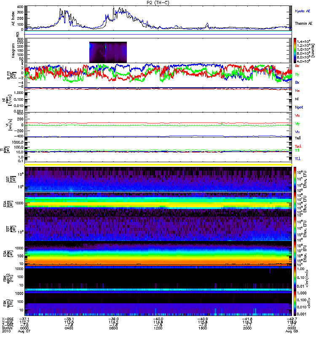Click the 1200 time tick label
The image size is (316, 337).
tap(158, 328)
